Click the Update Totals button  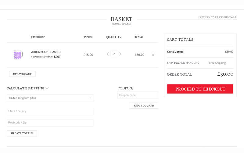coord(22,133)
